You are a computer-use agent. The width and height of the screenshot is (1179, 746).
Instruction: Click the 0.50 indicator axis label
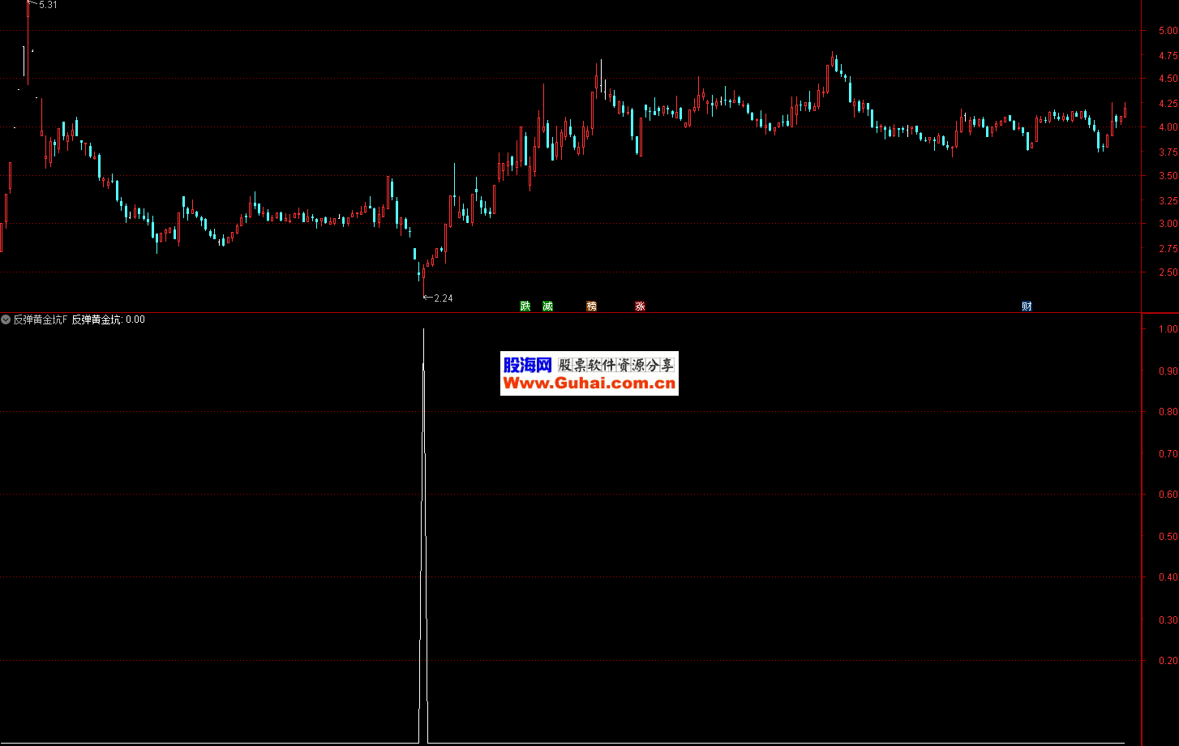coord(1168,537)
